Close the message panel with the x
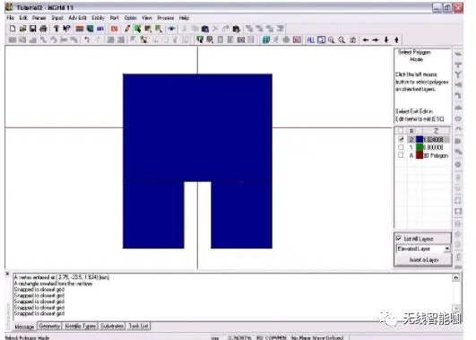Viewport: 476px width, 340px height. [x=7, y=274]
